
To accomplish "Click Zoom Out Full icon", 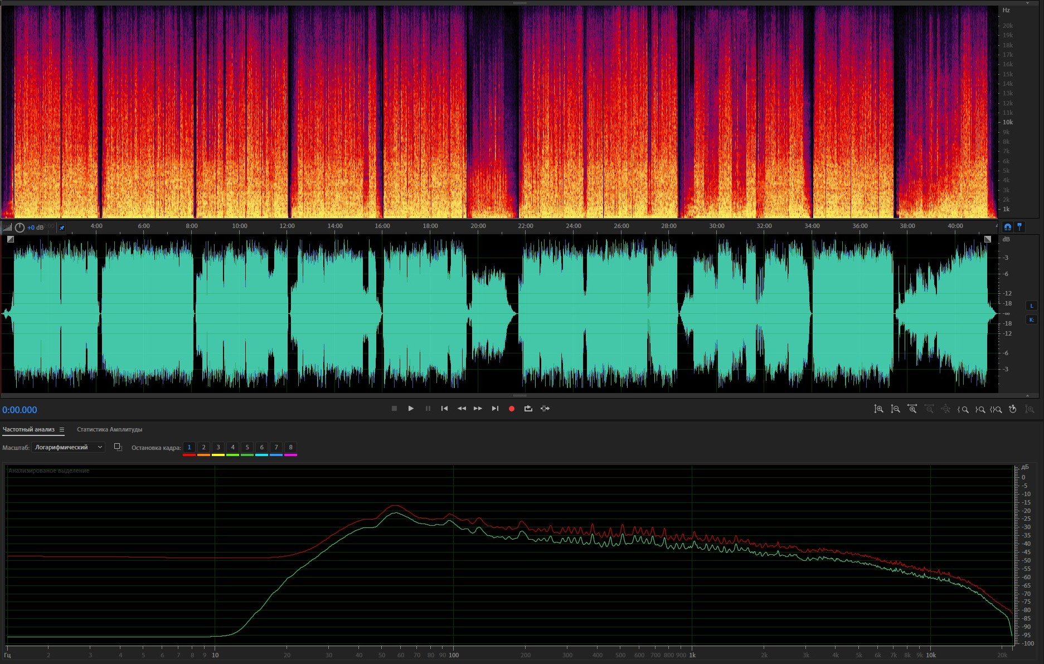I will [x=946, y=409].
